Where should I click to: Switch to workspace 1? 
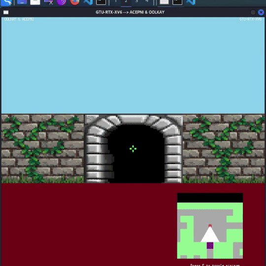click(116, 1)
